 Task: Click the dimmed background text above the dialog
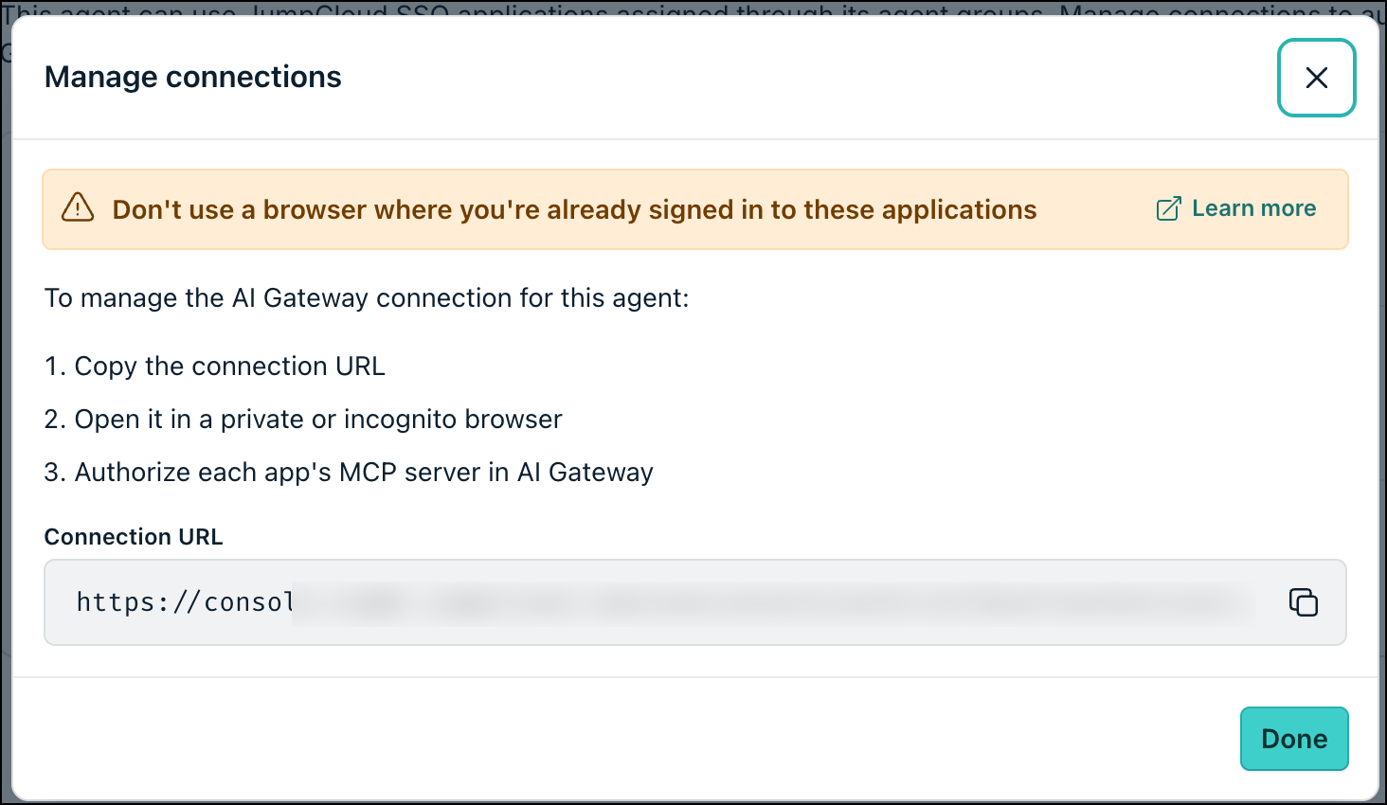point(693,9)
